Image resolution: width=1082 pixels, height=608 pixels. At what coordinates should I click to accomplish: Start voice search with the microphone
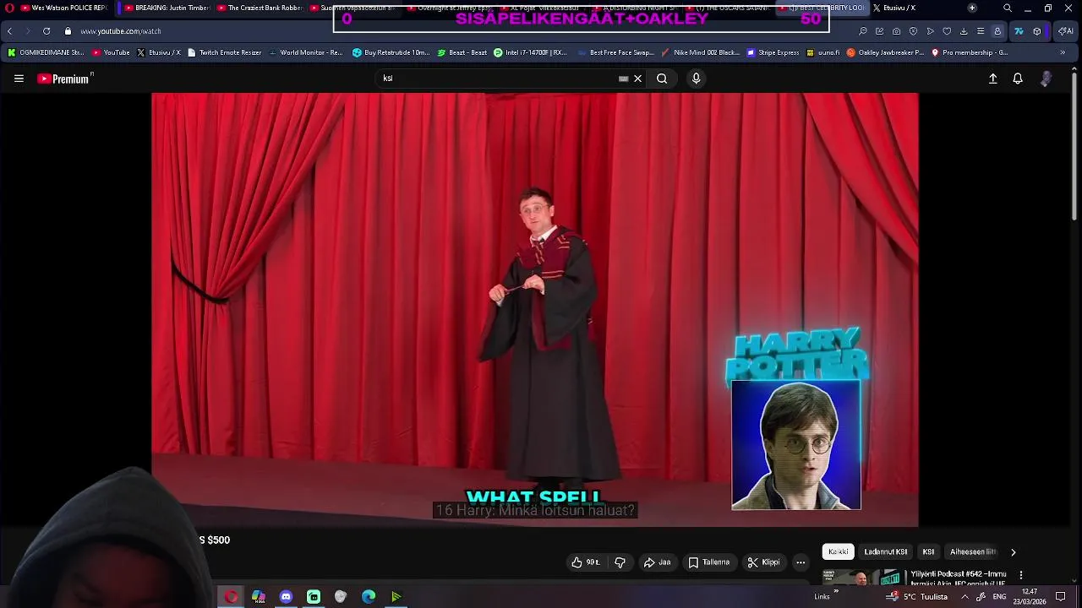[696, 79]
